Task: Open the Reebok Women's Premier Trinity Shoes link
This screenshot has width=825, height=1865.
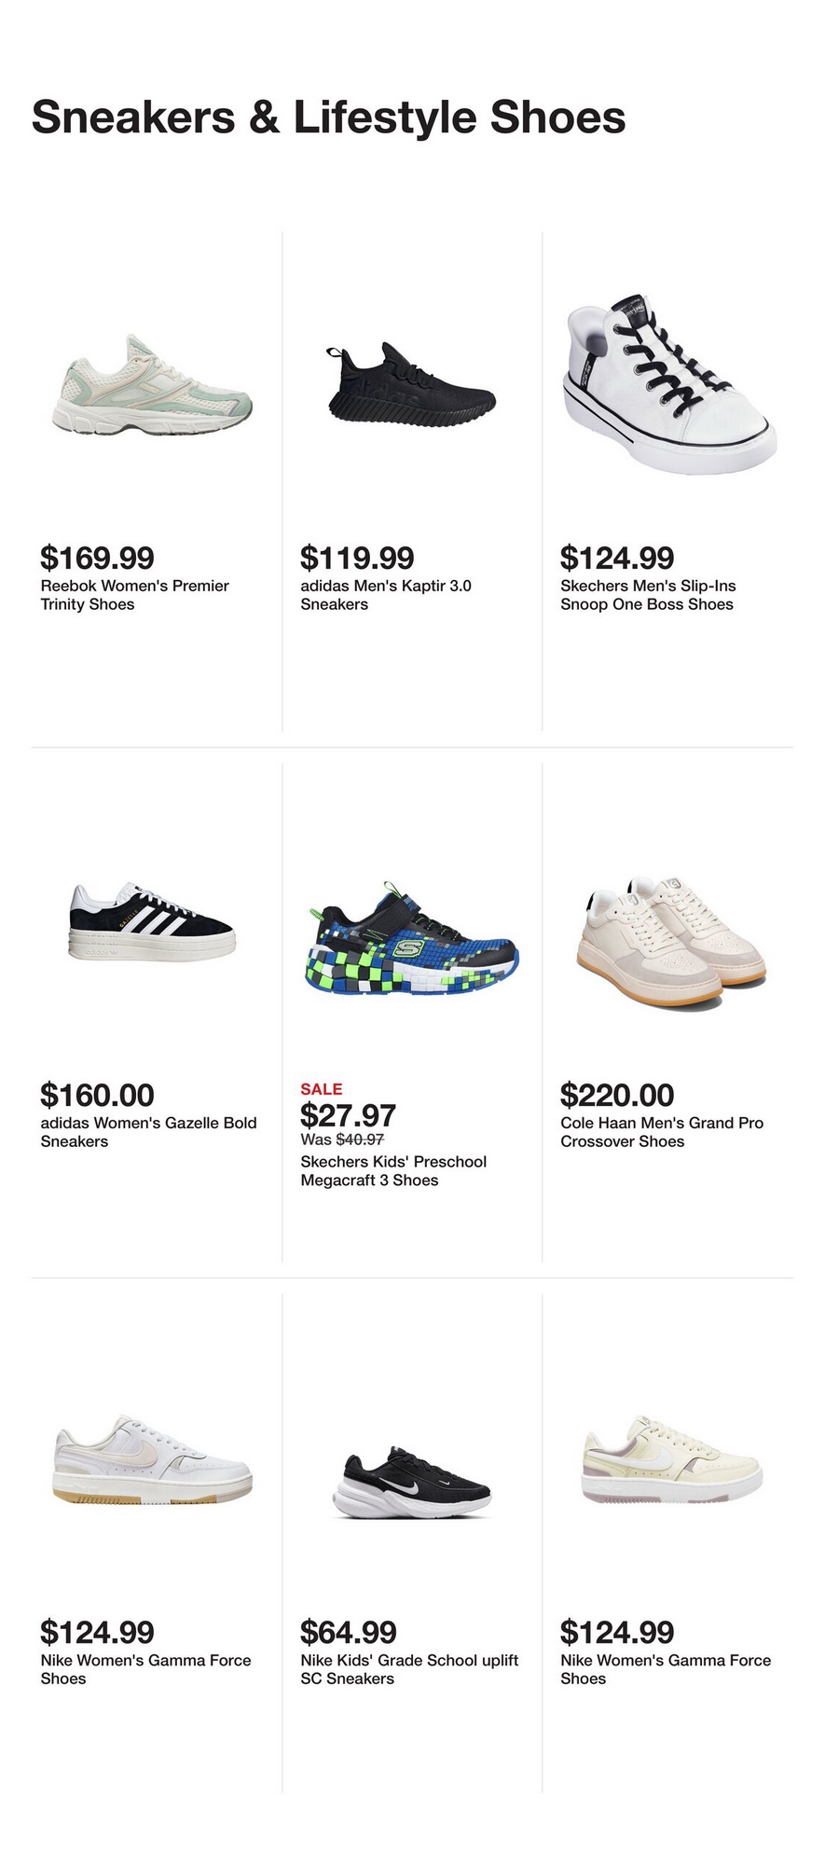Action: coord(134,595)
